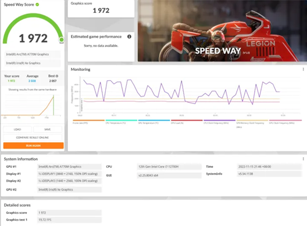307x226 pixels.
Task: Toggle the Frame rate (FPS) legend line
Action: pos(89,121)
